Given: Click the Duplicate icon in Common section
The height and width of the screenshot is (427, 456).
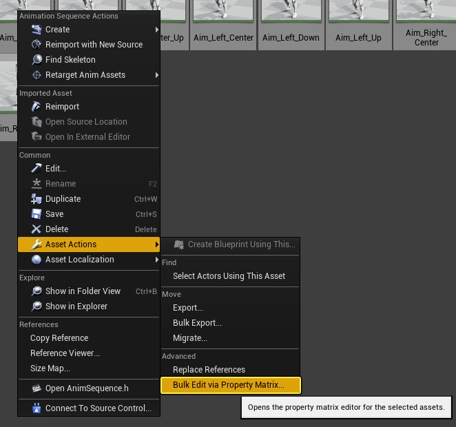Looking at the screenshot, I should tap(37, 199).
